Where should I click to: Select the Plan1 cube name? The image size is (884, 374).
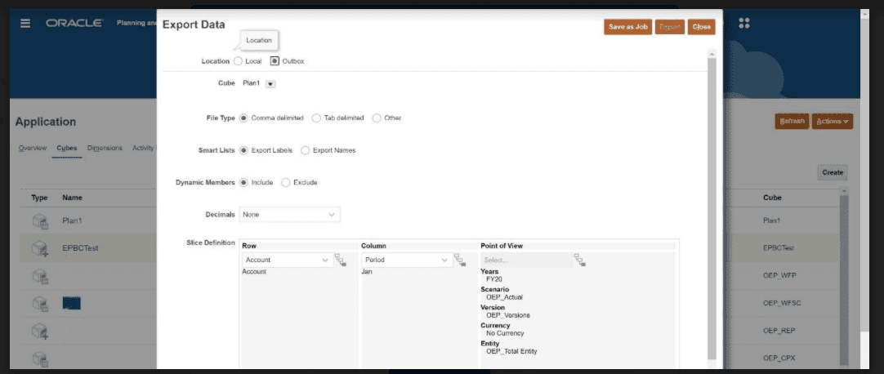(x=72, y=220)
